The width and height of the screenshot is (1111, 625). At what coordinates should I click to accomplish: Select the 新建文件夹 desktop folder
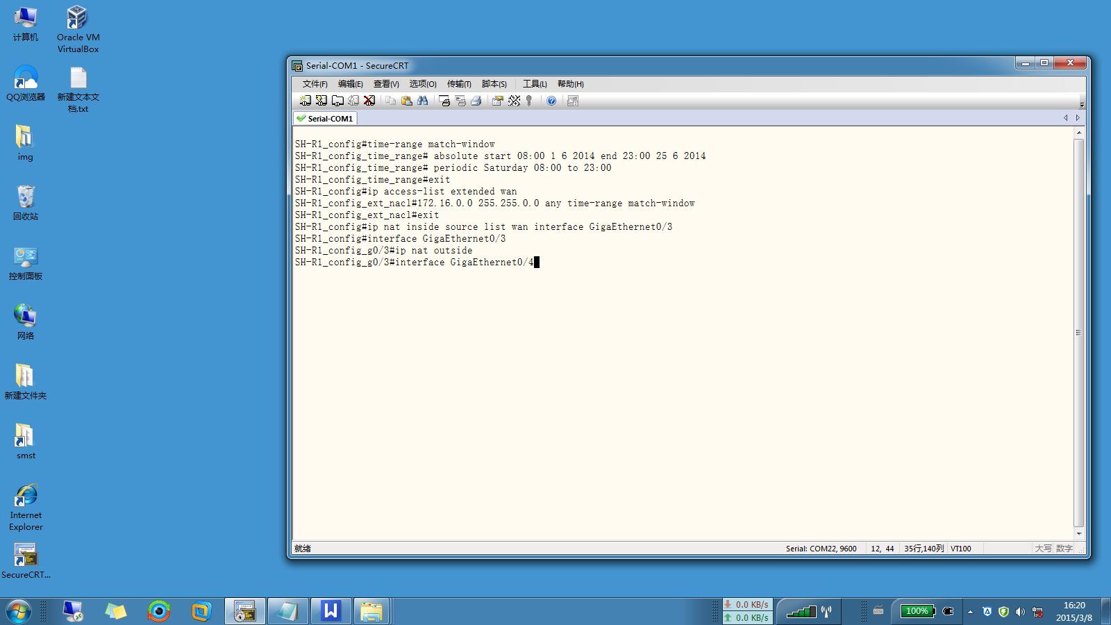(x=26, y=382)
